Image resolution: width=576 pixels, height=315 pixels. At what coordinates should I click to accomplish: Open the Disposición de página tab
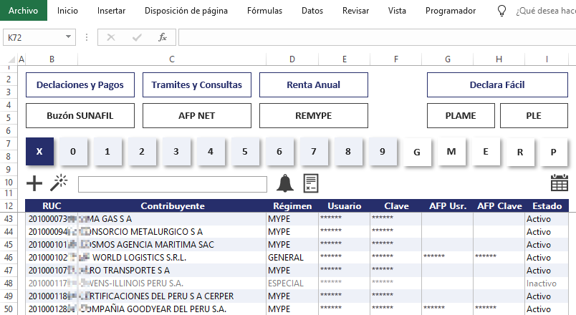coord(186,11)
